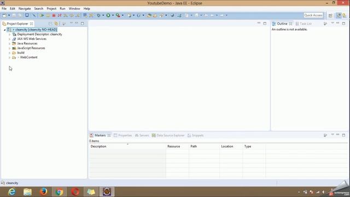Open the Window menu

pyautogui.click(x=74, y=9)
